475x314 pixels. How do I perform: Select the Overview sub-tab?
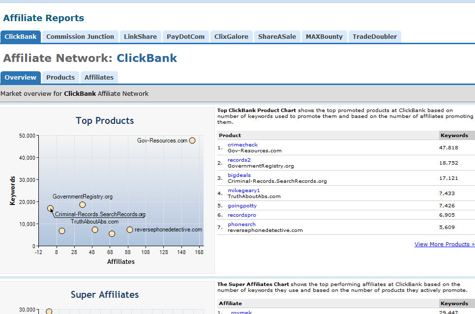pos(20,78)
